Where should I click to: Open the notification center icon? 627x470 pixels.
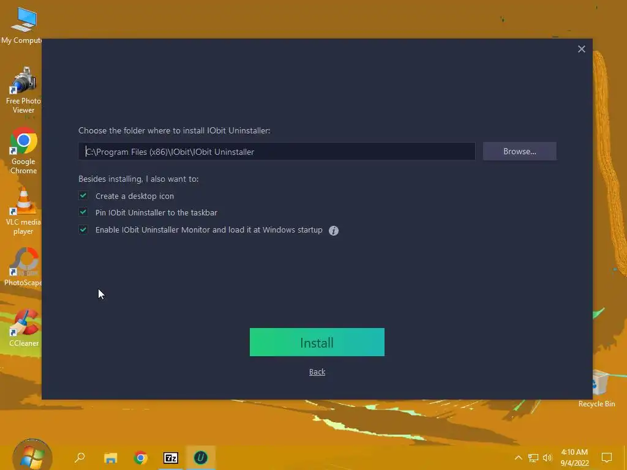[607, 458]
